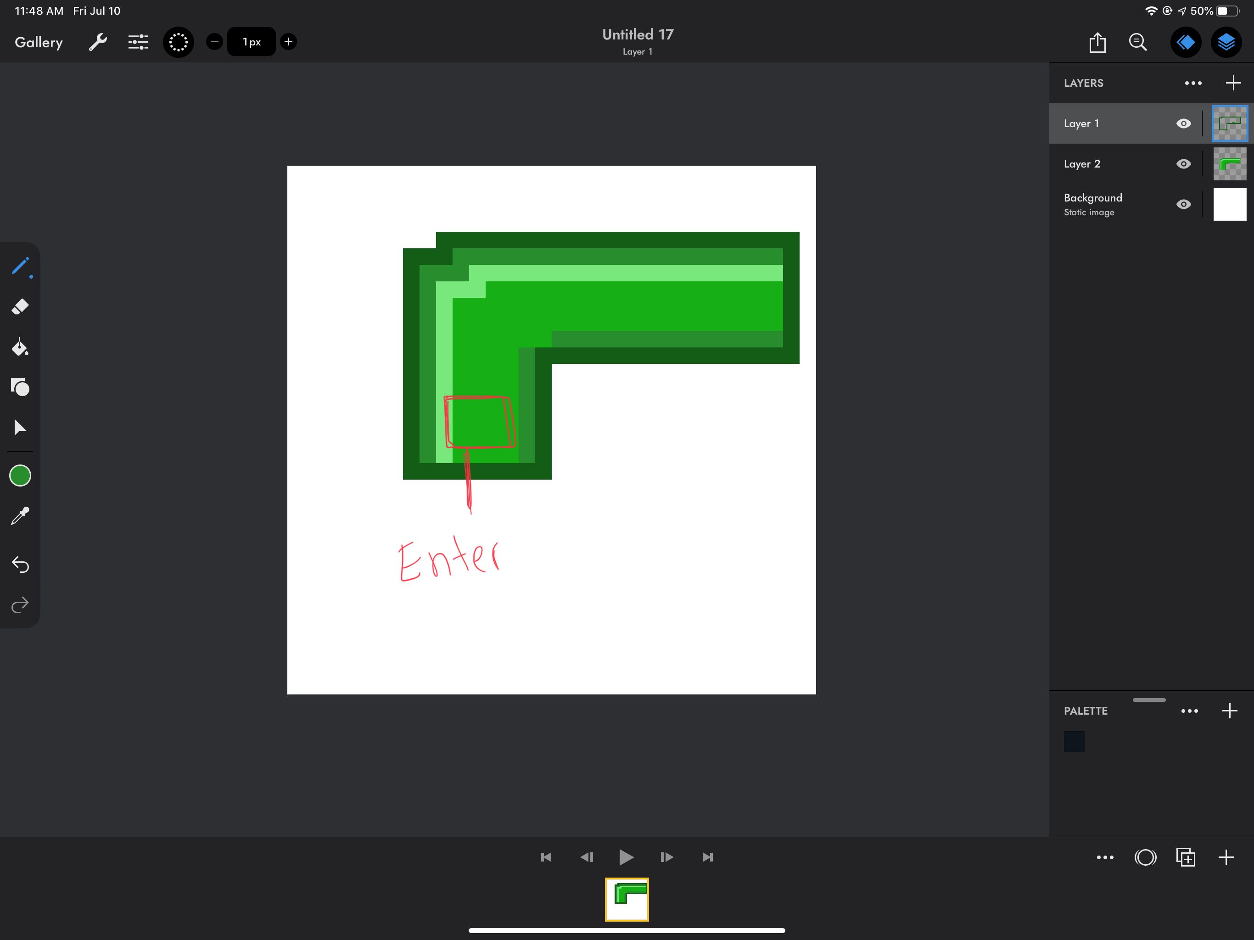The height and width of the screenshot is (940, 1254).
Task: Open the current green color swatch
Action: (x=20, y=476)
